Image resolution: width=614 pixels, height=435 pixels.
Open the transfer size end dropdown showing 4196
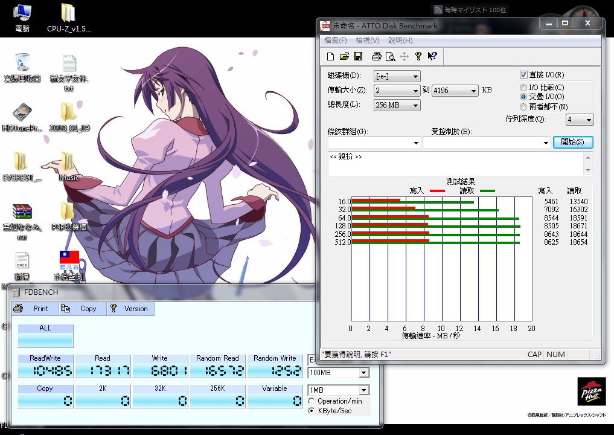pos(455,91)
